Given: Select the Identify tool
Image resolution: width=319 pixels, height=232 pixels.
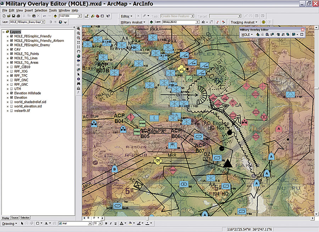Looking at the screenshot, I should point(79,79).
